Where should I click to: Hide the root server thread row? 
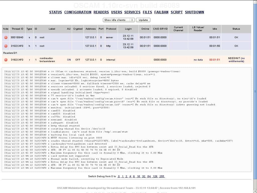[6, 37]
